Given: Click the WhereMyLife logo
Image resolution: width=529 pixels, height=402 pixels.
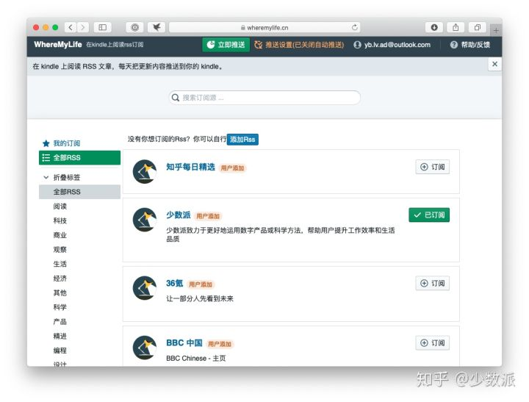Looking at the screenshot, I should click(58, 45).
